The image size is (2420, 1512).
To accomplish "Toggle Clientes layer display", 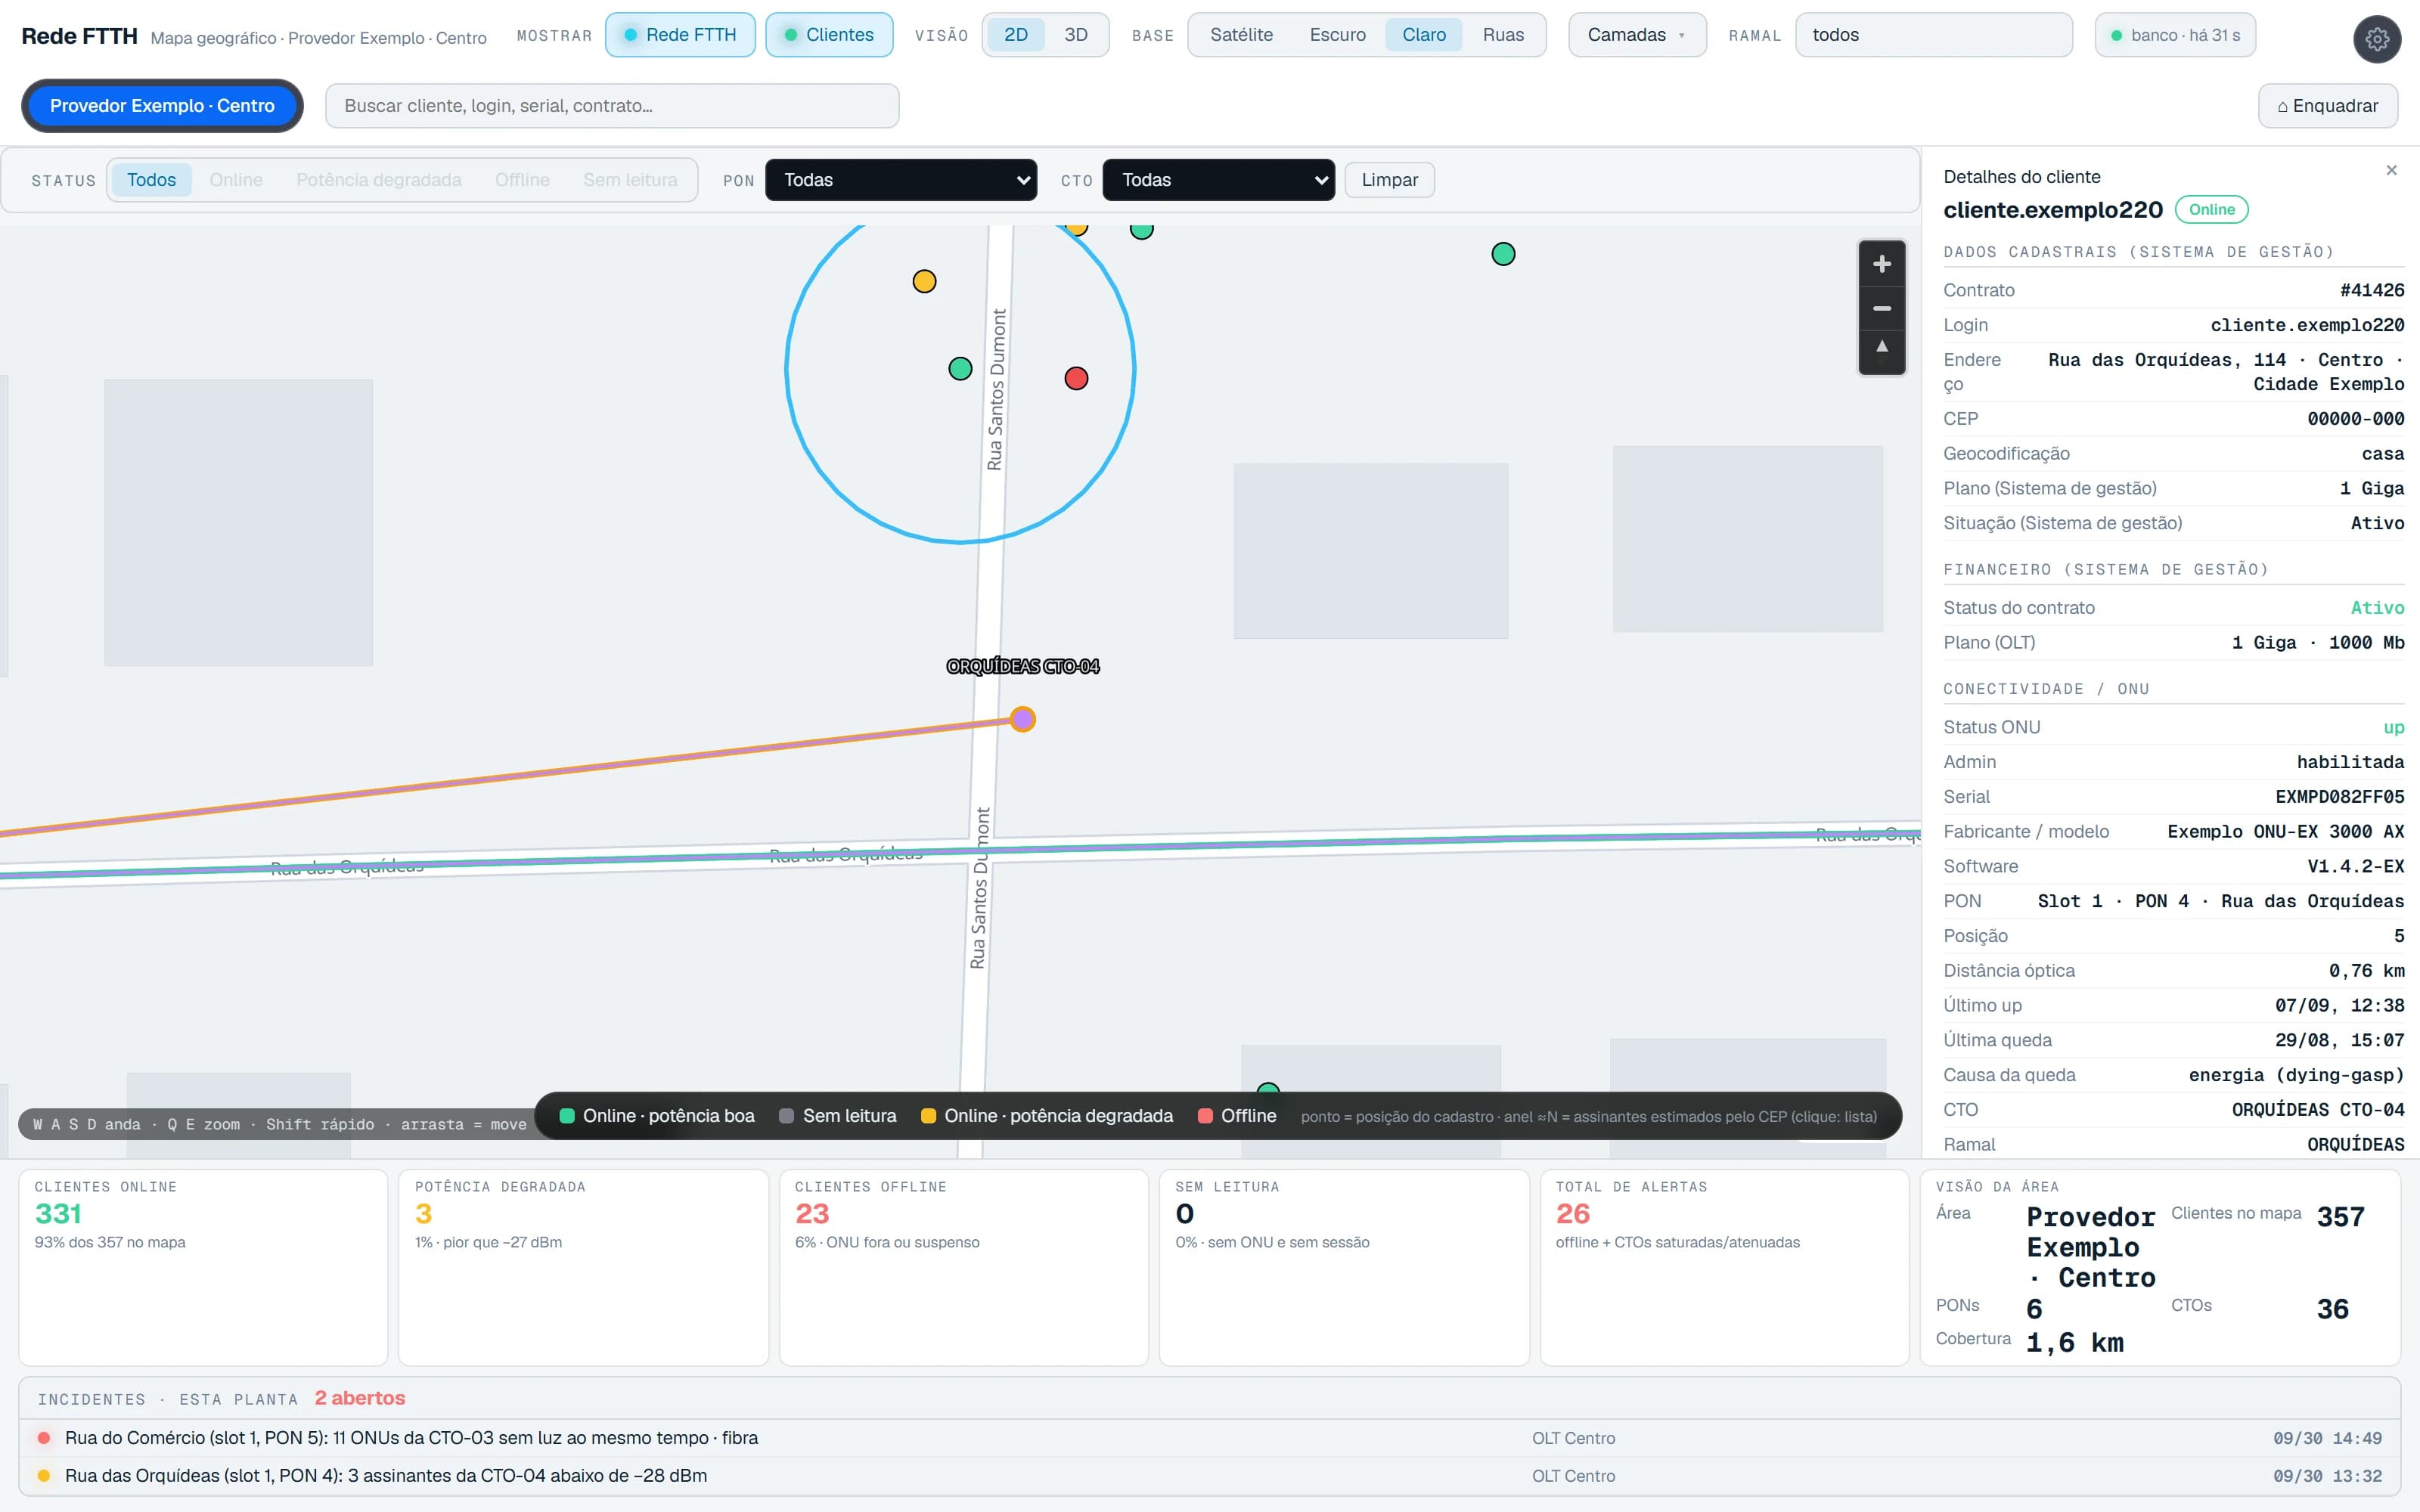I will click(829, 35).
